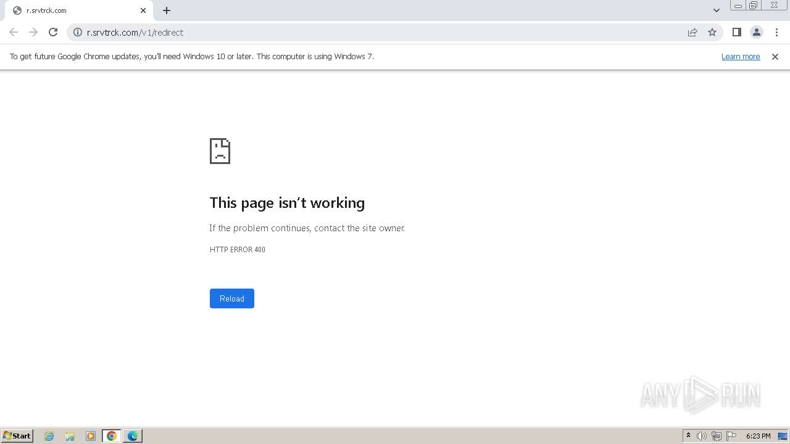Select the r.srvtrck.com tab
This screenshot has width=790, height=444.
[80, 10]
